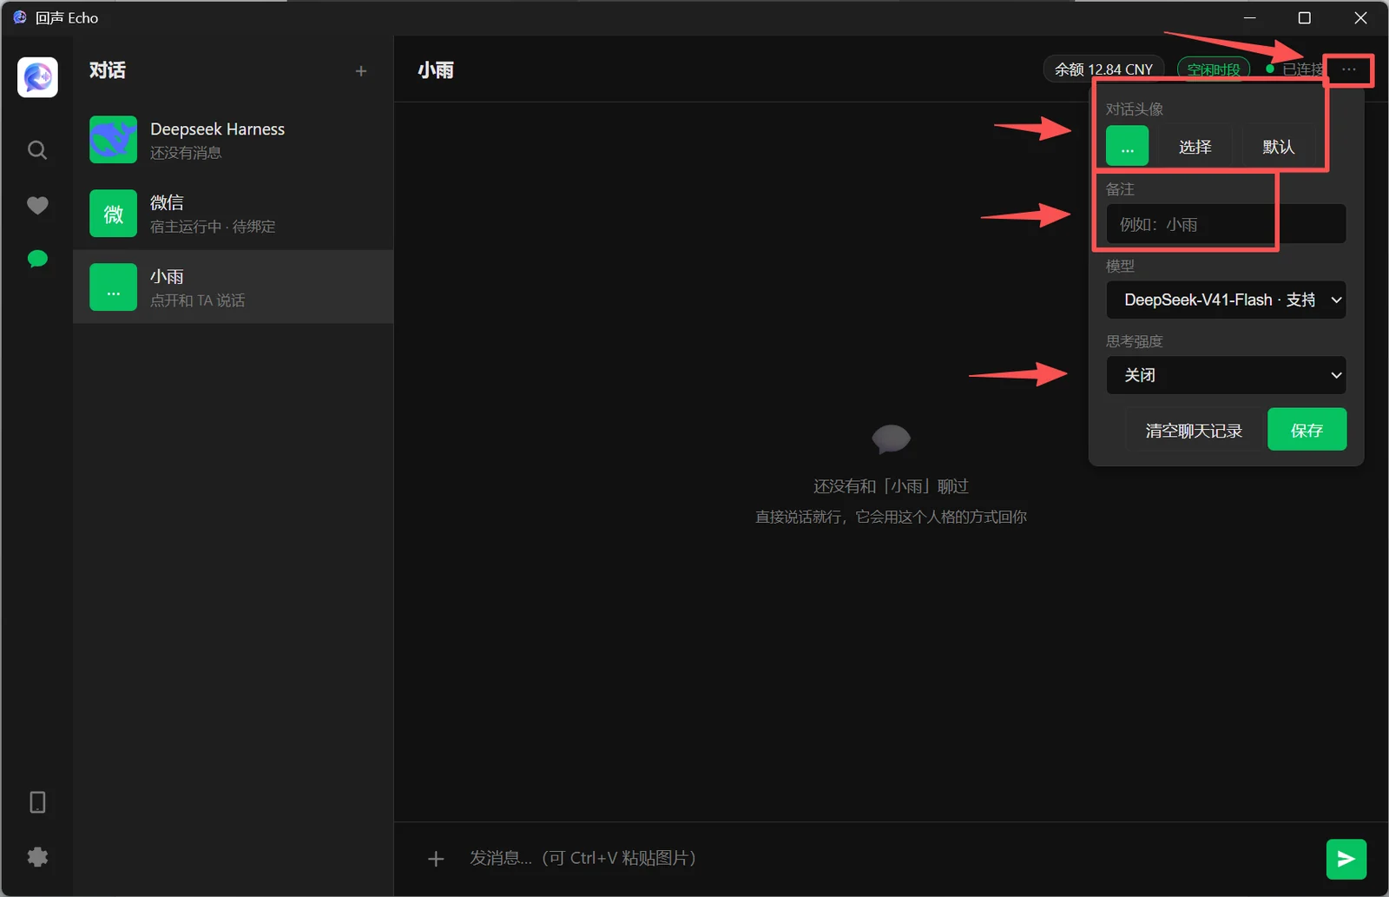Open the DeepSeek-V41-Flash model dropdown
Screen dimensions: 1389x897
click(x=1226, y=300)
